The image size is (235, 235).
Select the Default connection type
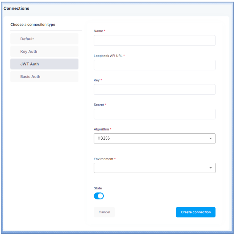tap(44, 39)
